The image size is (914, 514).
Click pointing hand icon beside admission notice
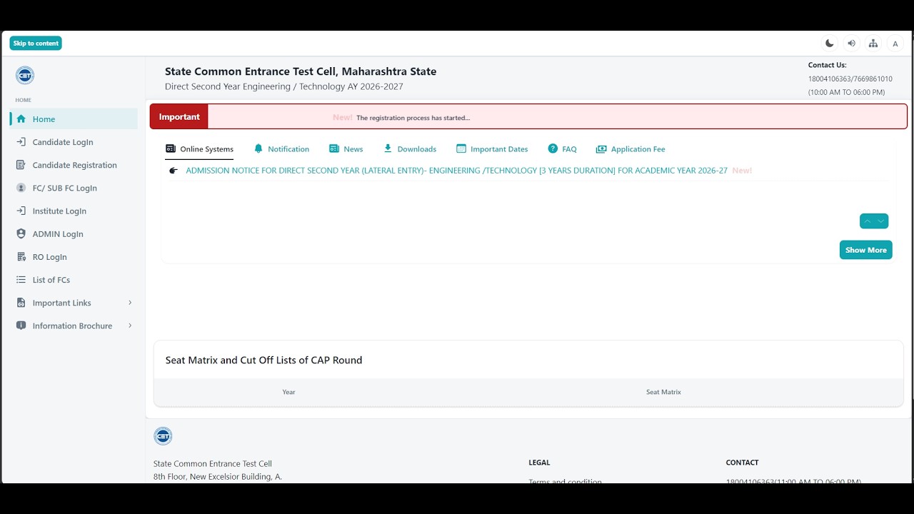174,171
